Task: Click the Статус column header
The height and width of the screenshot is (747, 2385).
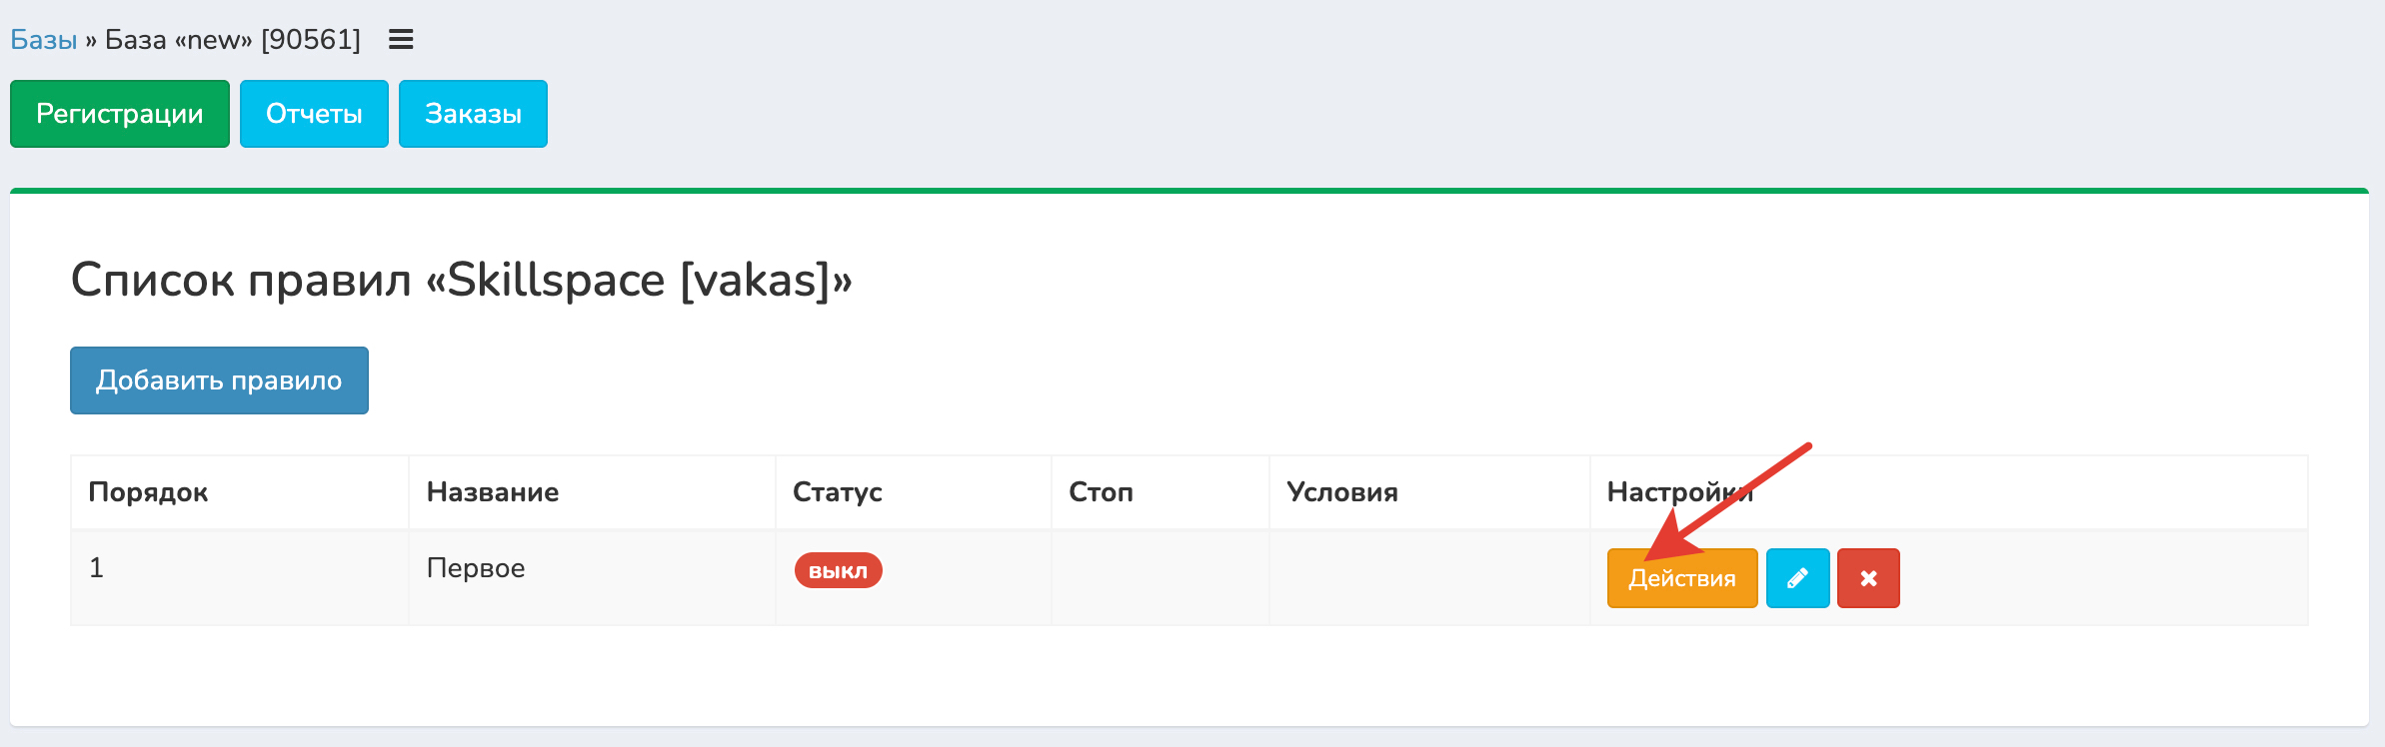Action: [x=838, y=492]
